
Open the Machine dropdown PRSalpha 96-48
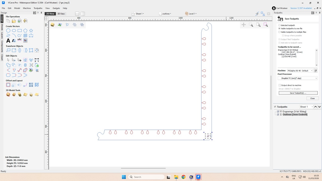pyautogui.click(x=300, y=71)
